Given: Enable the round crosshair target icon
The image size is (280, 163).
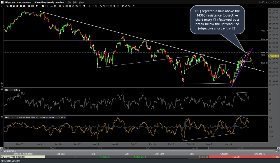Looking at the screenshot, I should pos(60,6).
